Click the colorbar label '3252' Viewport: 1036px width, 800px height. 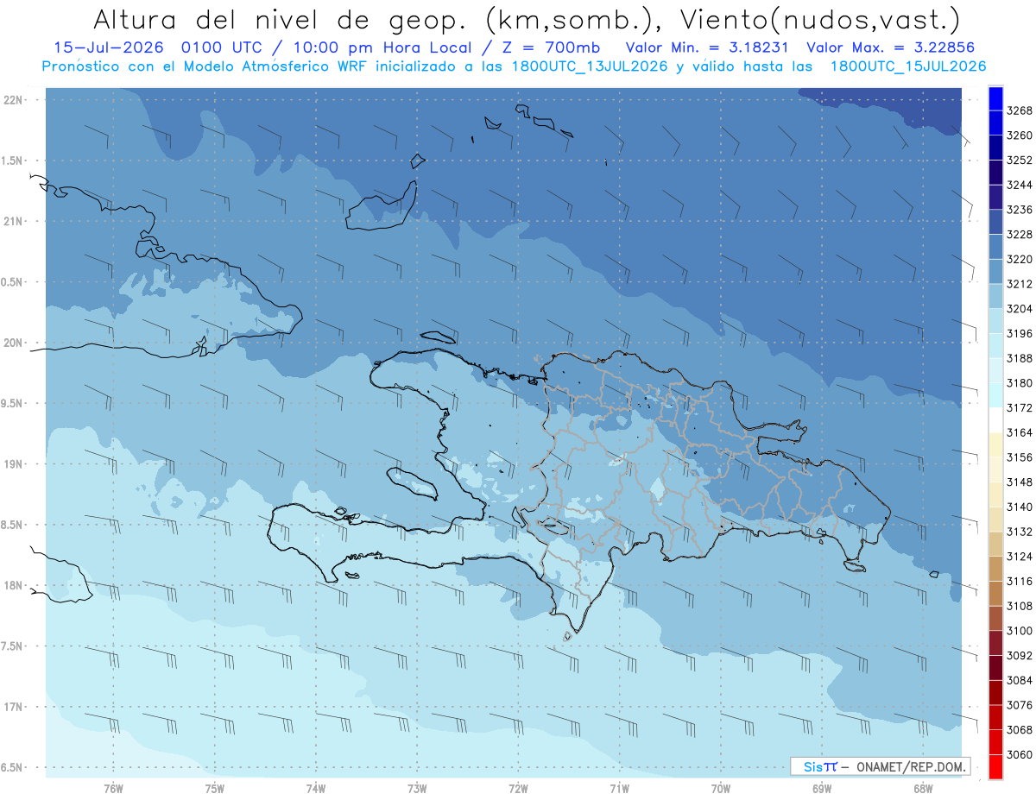pyautogui.click(x=1019, y=161)
